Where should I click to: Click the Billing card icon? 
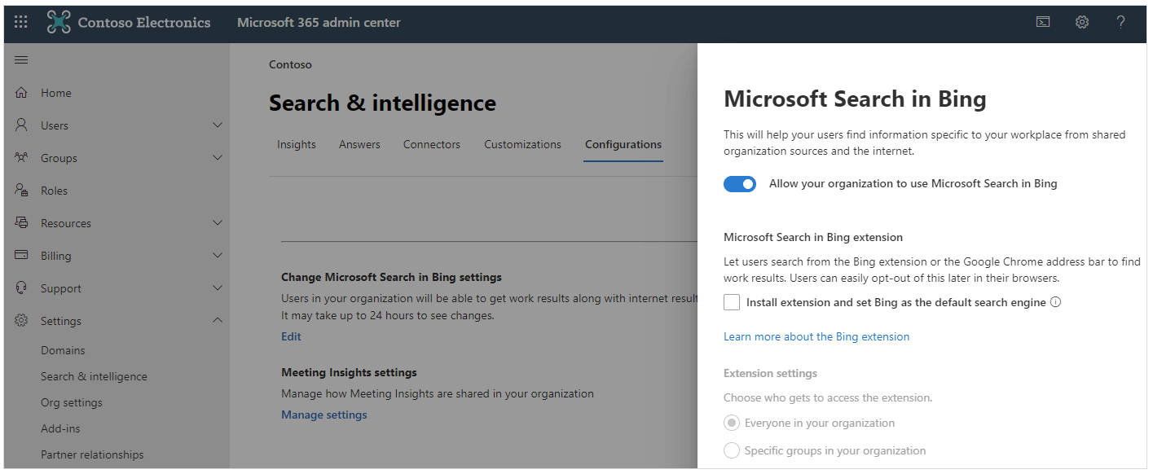[x=22, y=256]
